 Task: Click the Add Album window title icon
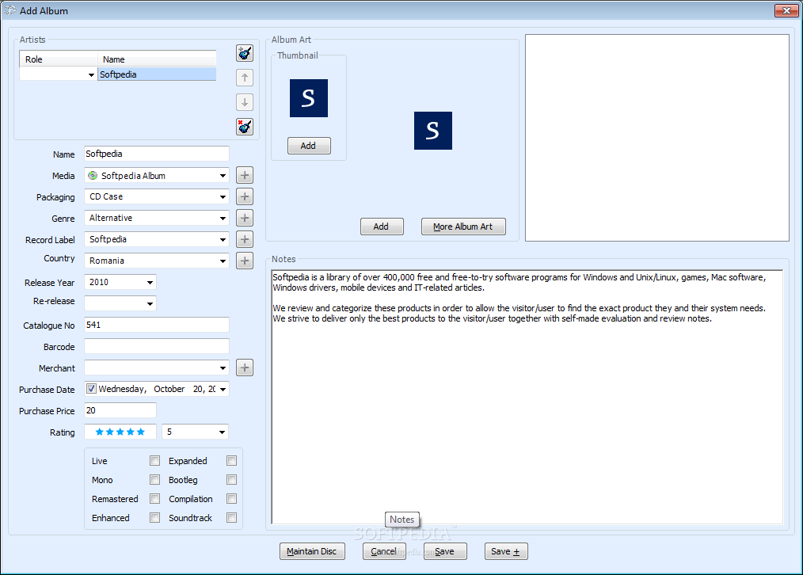click(x=10, y=10)
